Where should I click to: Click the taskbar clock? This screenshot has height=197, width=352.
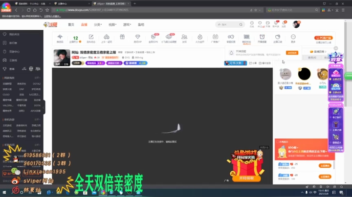pos(324,192)
